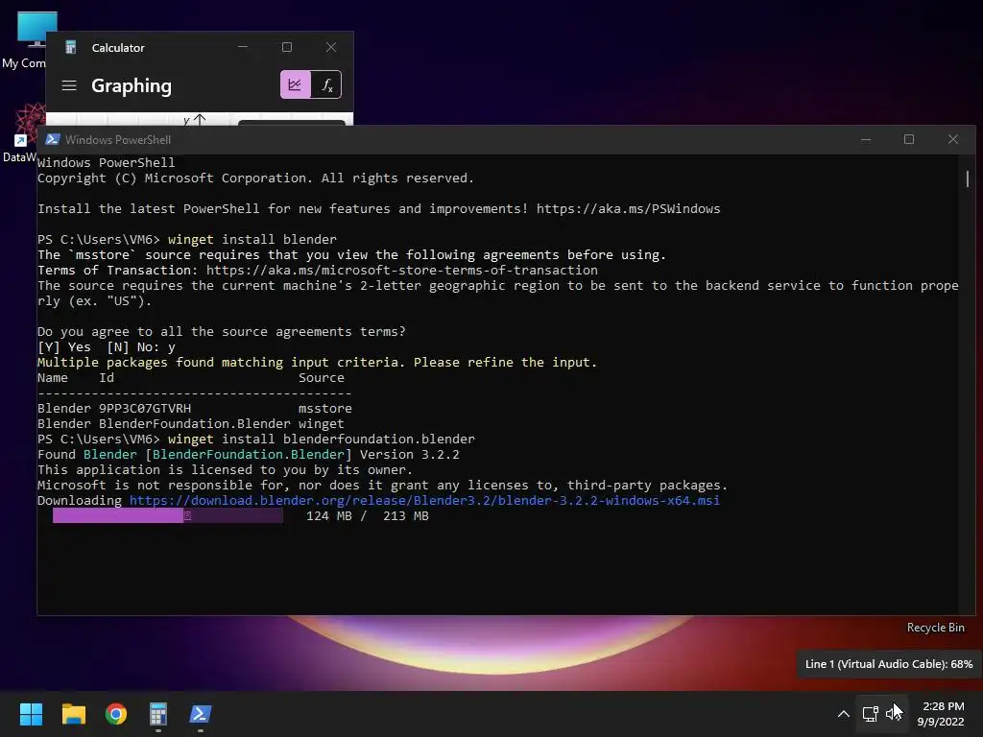Maximize the Windows PowerShell window
This screenshot has height=737, width=983.
coord(909,139)
